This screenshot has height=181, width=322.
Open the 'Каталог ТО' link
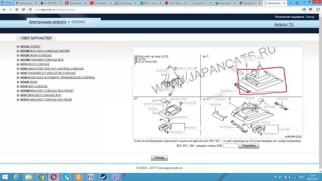point(284,25)
